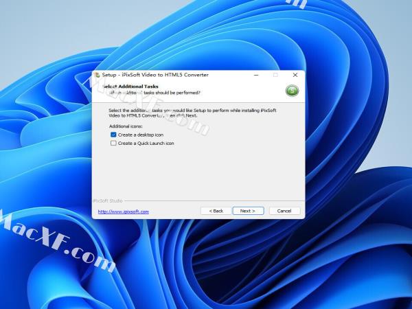
Task: Open the www.ipixsoft.com link
Action: click(x=123, y=211)
